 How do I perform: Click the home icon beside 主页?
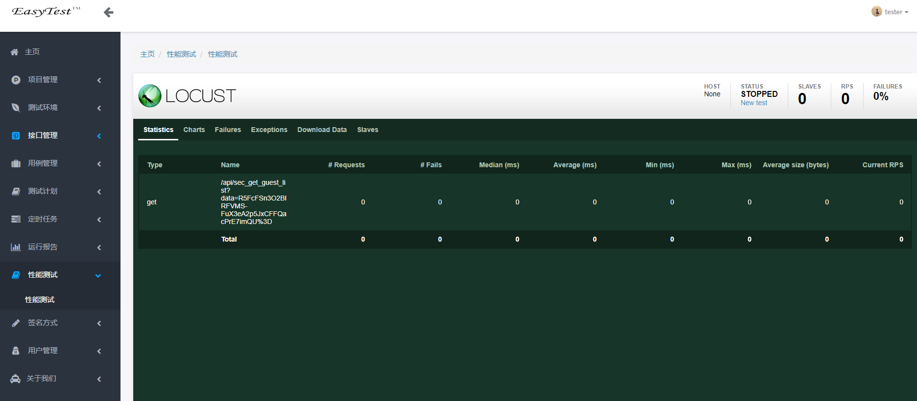15,52
